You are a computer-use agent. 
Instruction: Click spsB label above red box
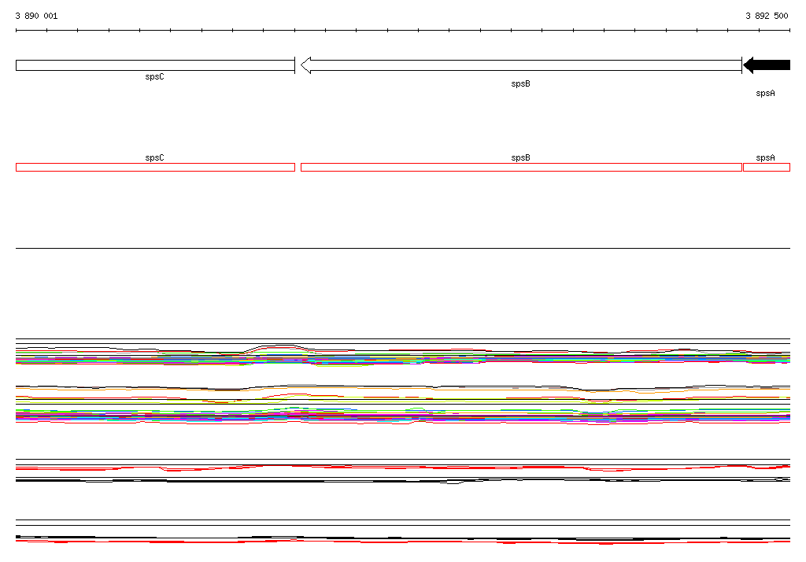[521, 158]
